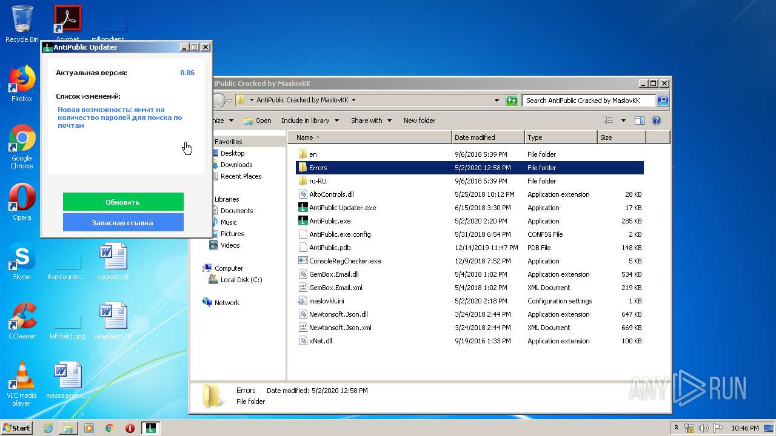The width and height of the screenshot is (776, 436).
Task: Open Opera desktop shortcut
Action: coord(22,202)
